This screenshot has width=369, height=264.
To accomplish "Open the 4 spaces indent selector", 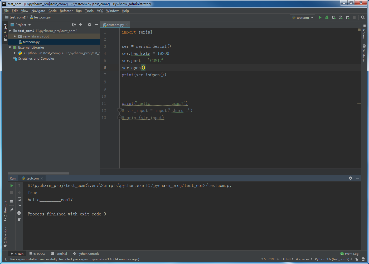I will point(304,259).
